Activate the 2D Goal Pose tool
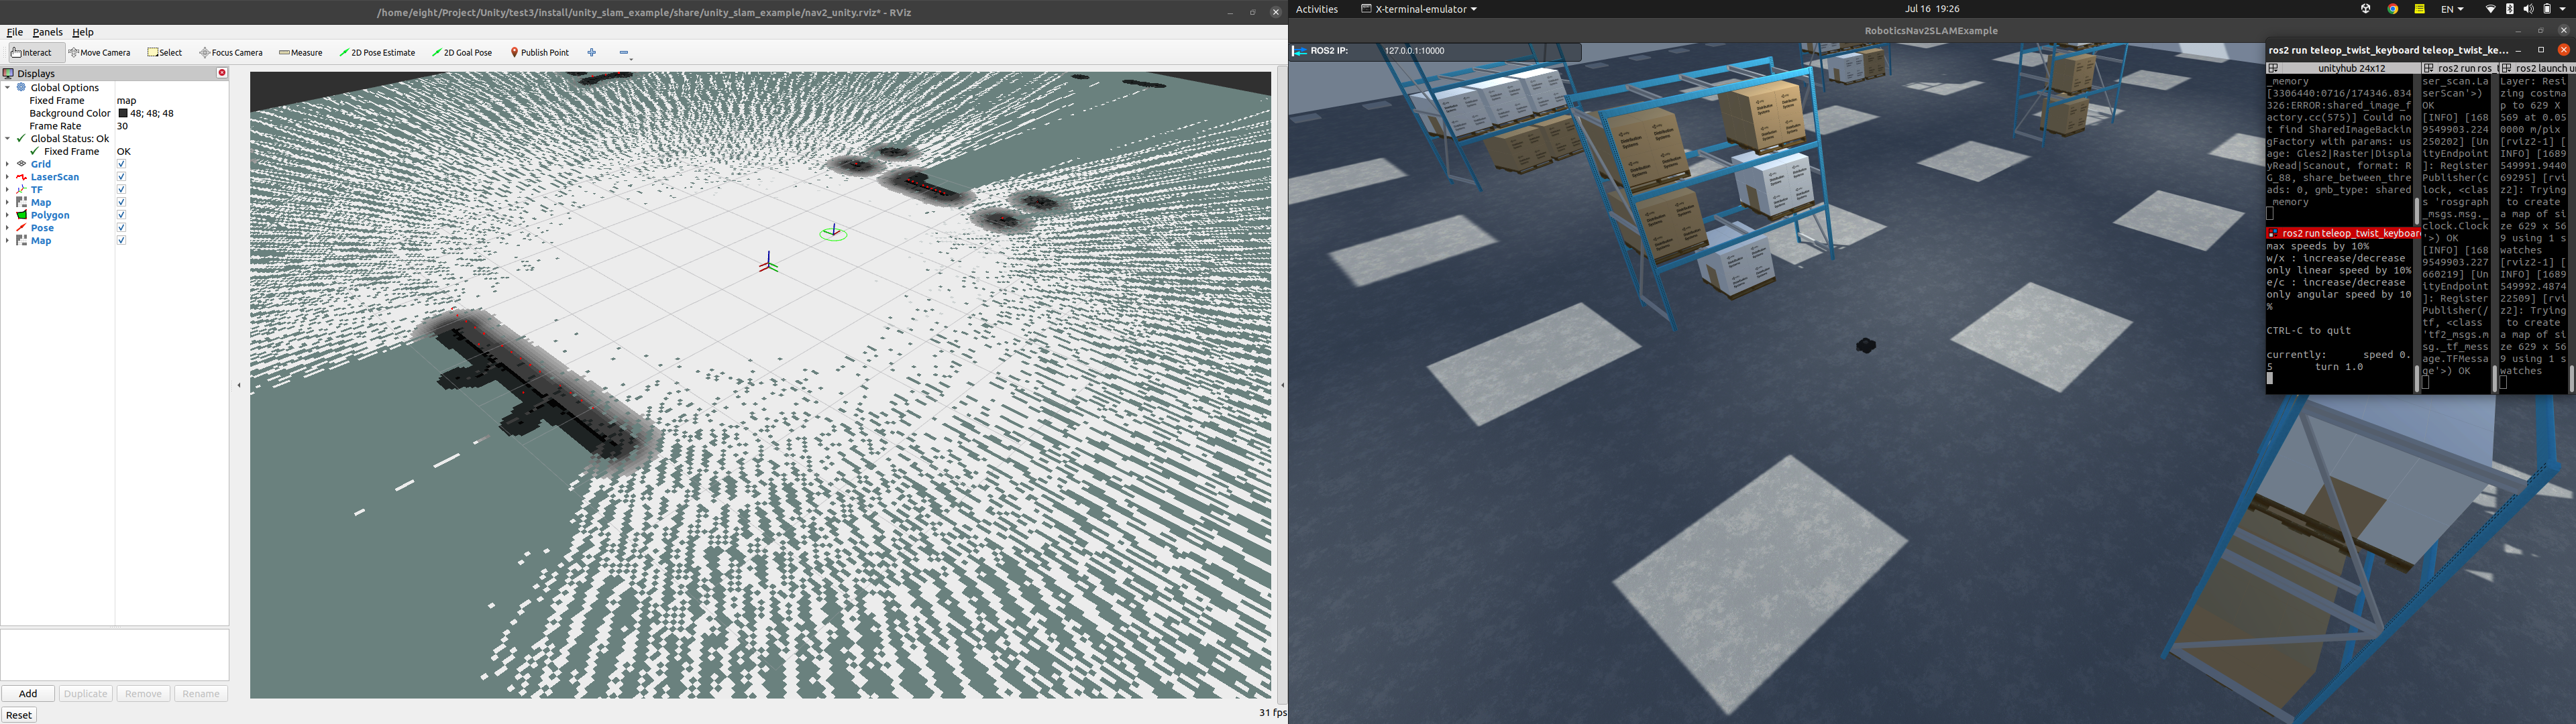 point(462,53)
